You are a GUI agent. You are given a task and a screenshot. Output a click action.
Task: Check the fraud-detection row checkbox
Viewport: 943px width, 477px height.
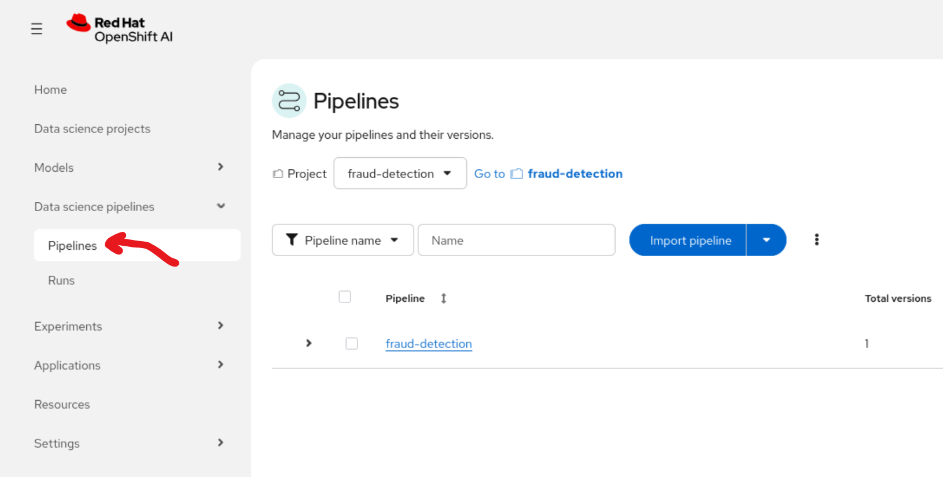pyautogui.click(x=352, y=343)
